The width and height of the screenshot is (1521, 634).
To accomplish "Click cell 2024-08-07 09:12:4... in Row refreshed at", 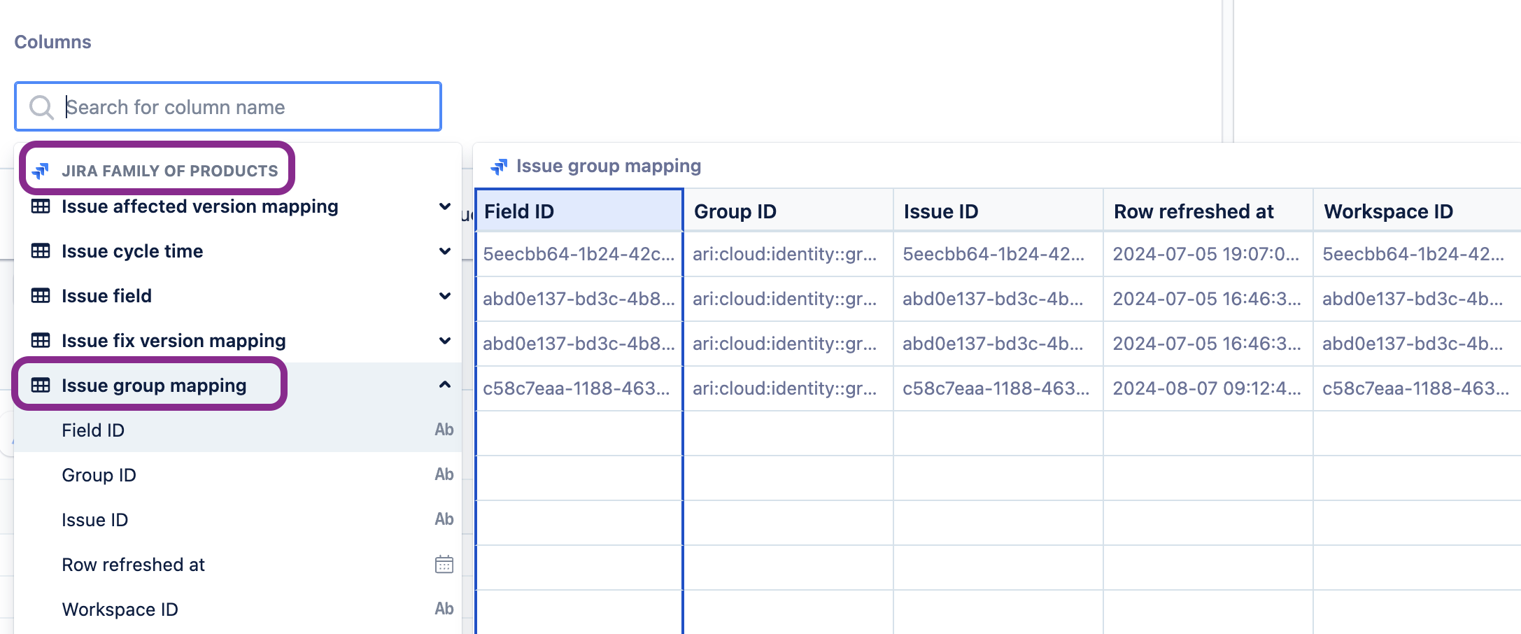I will [1208, 388].
